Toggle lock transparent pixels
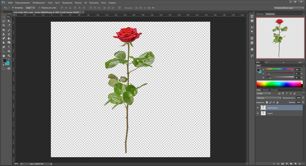Image resolution: width=306 pixels, height=166 pixels. coord(267,102)
